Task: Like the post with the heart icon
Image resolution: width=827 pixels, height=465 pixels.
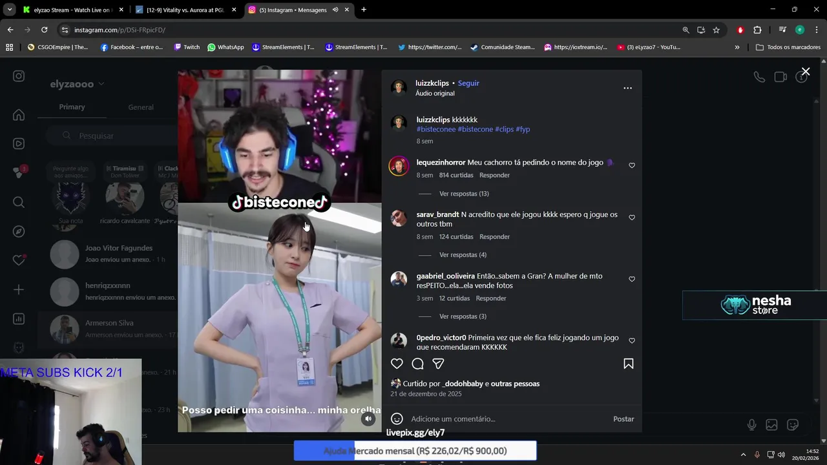Action: coord(397,364)
